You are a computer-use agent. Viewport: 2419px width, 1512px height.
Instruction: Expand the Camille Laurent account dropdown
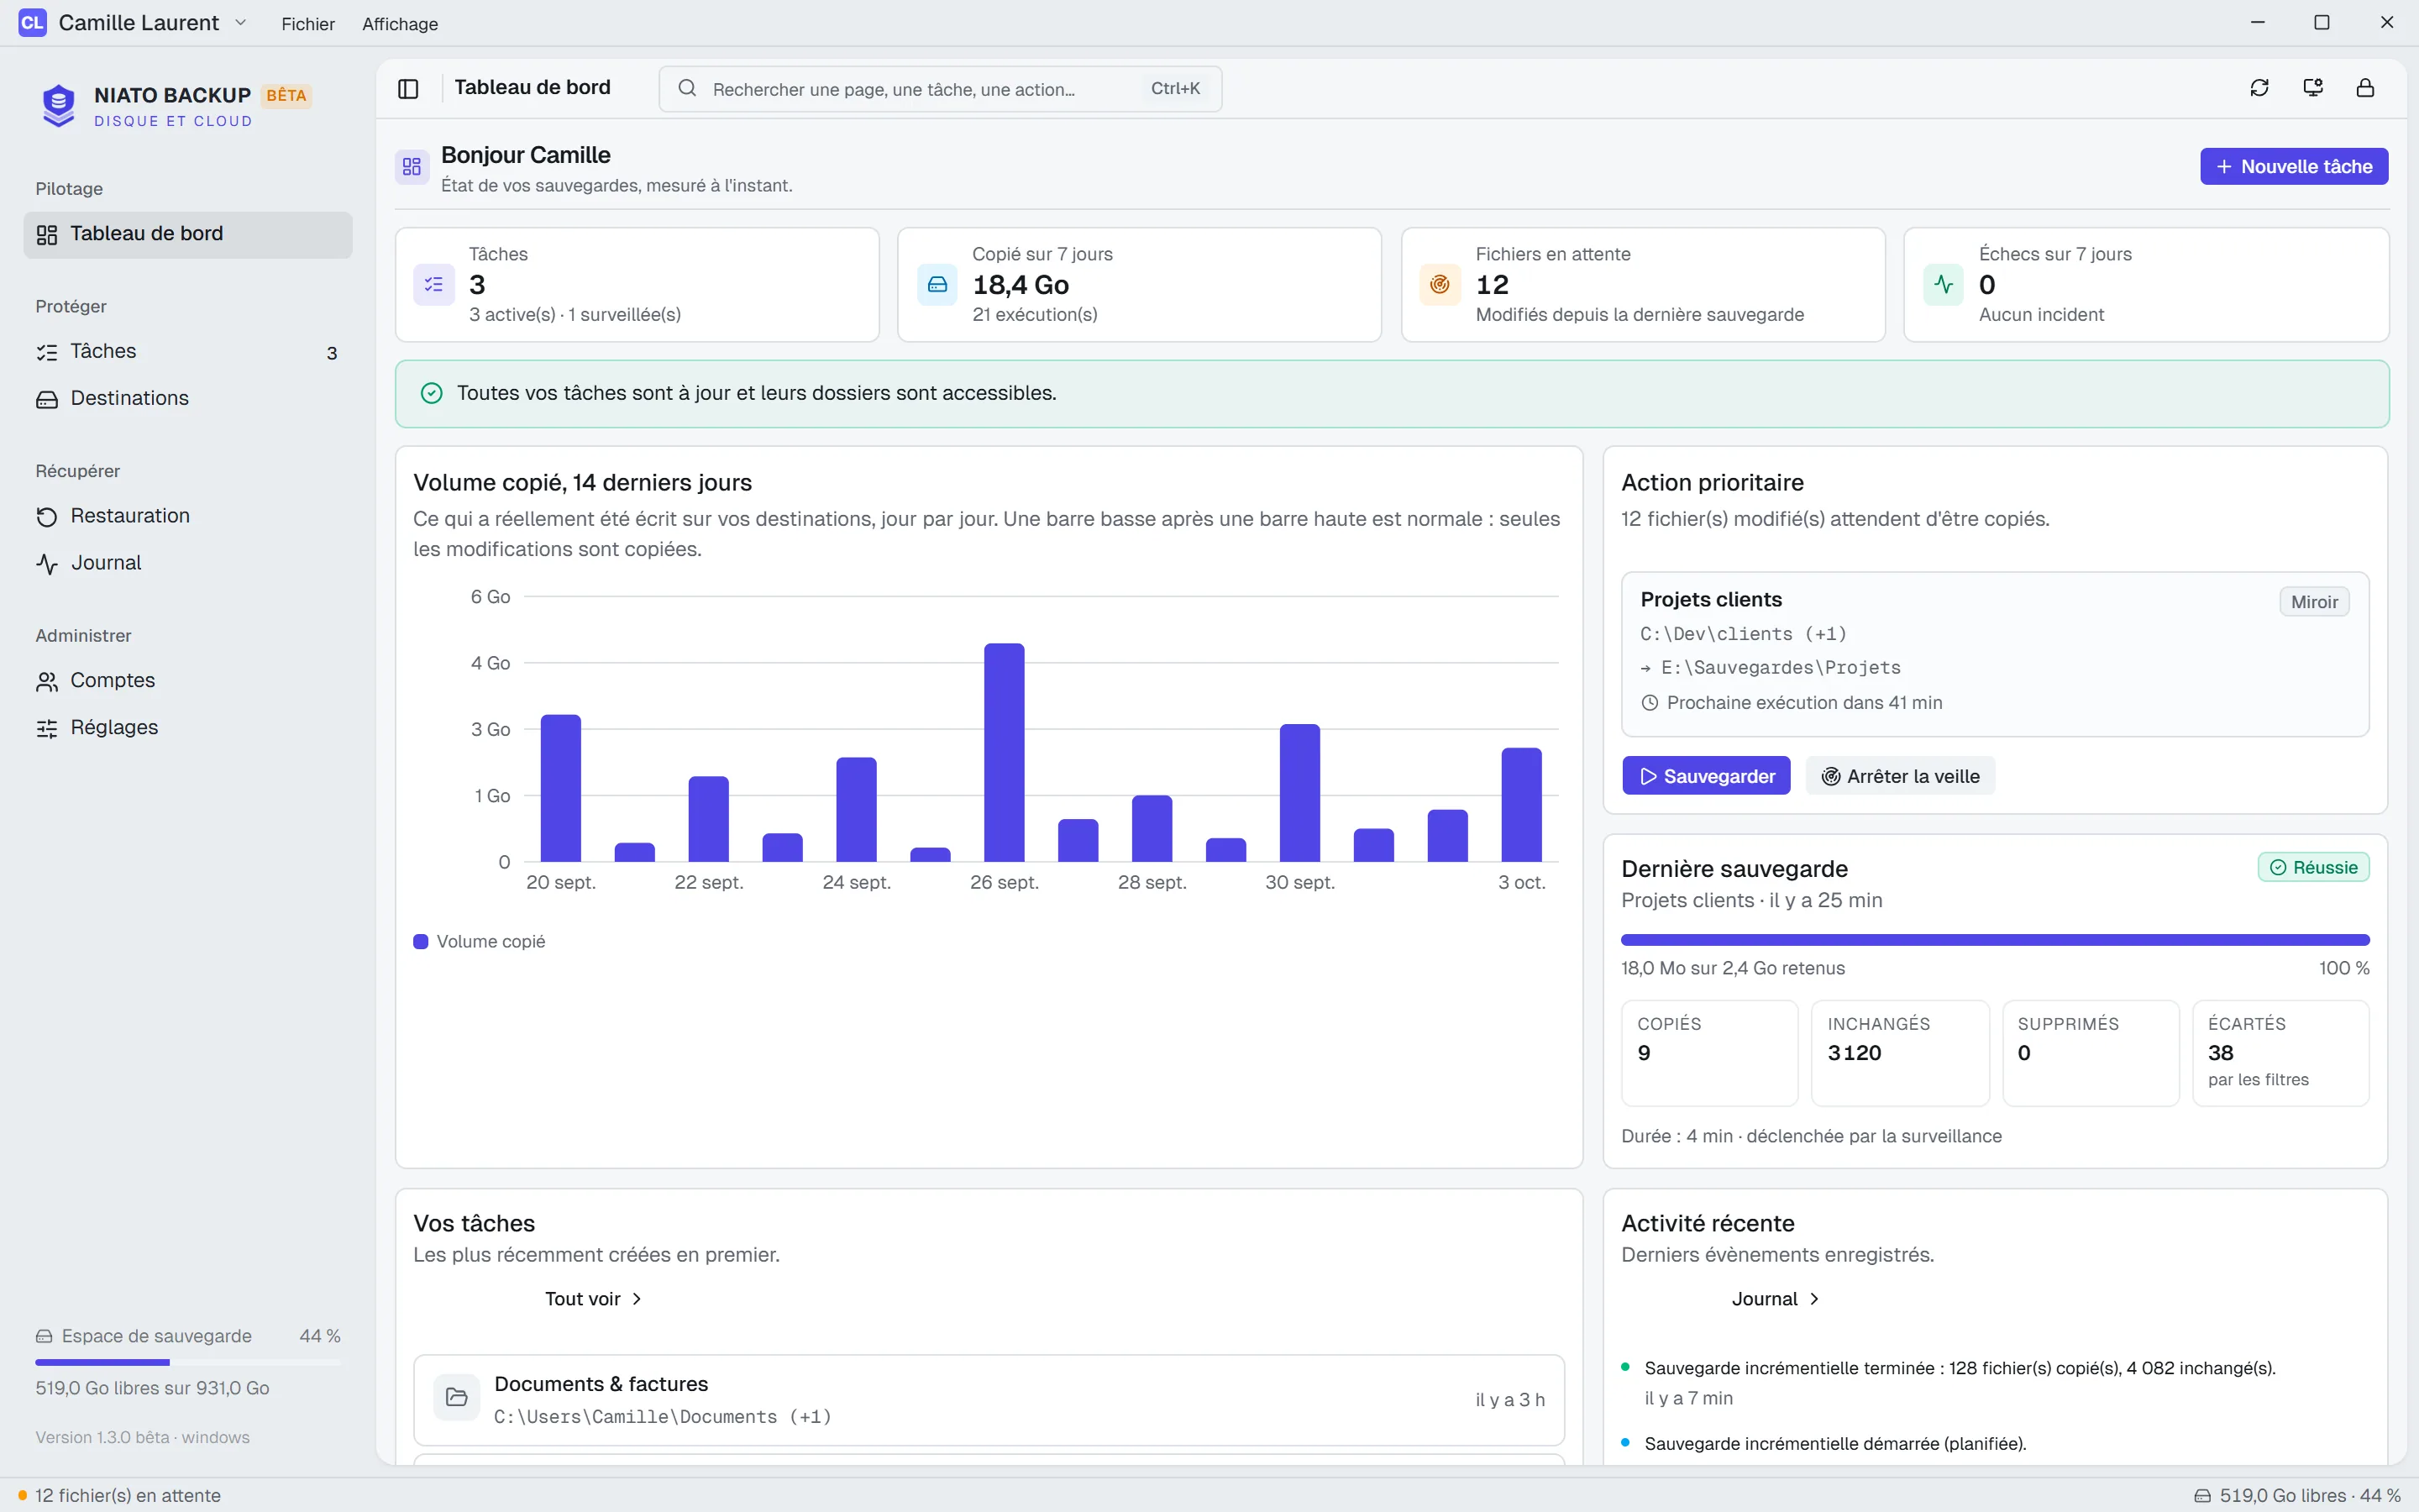241,22
